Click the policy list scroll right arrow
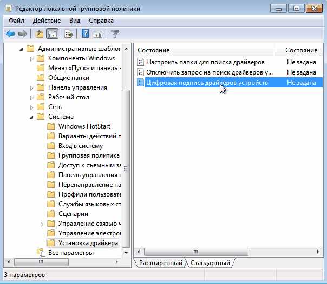 (318, 252)
